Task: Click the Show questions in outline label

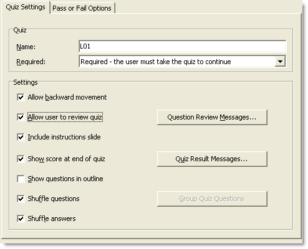Action: [65, 179]
